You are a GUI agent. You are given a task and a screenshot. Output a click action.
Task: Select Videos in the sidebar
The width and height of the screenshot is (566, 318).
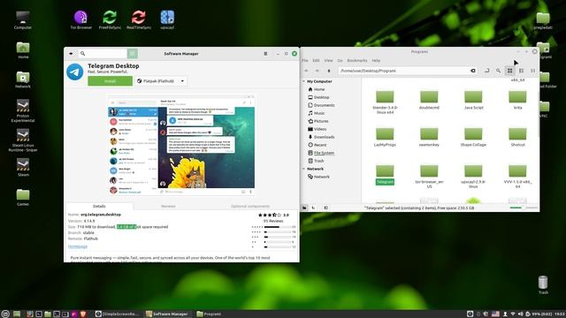point(320,129)
